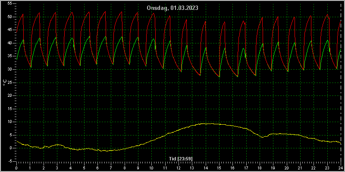
Task: Click the white dashed cursor line at hour 24
Action: point(341,83)
